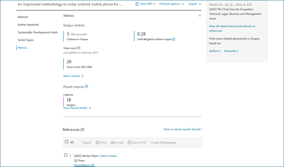The image size is (284, 167).
Task: Open View PlumX details link
Action: point(77,108)
